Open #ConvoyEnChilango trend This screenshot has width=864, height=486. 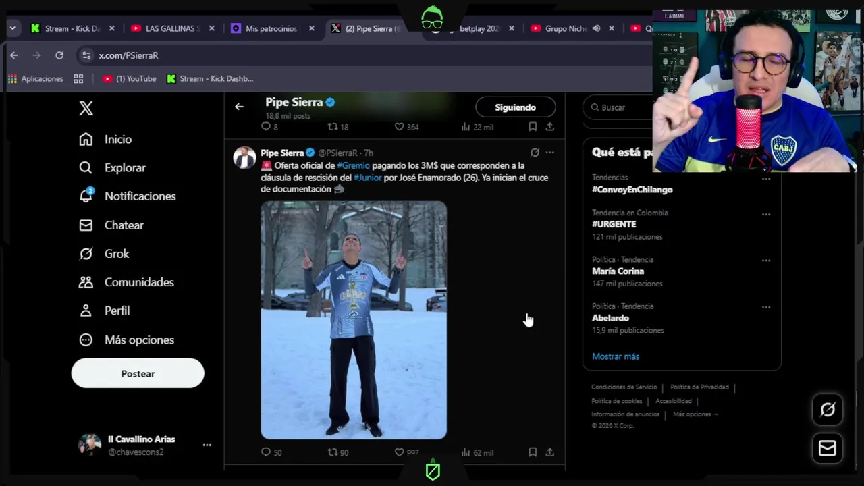click(632, 190)
